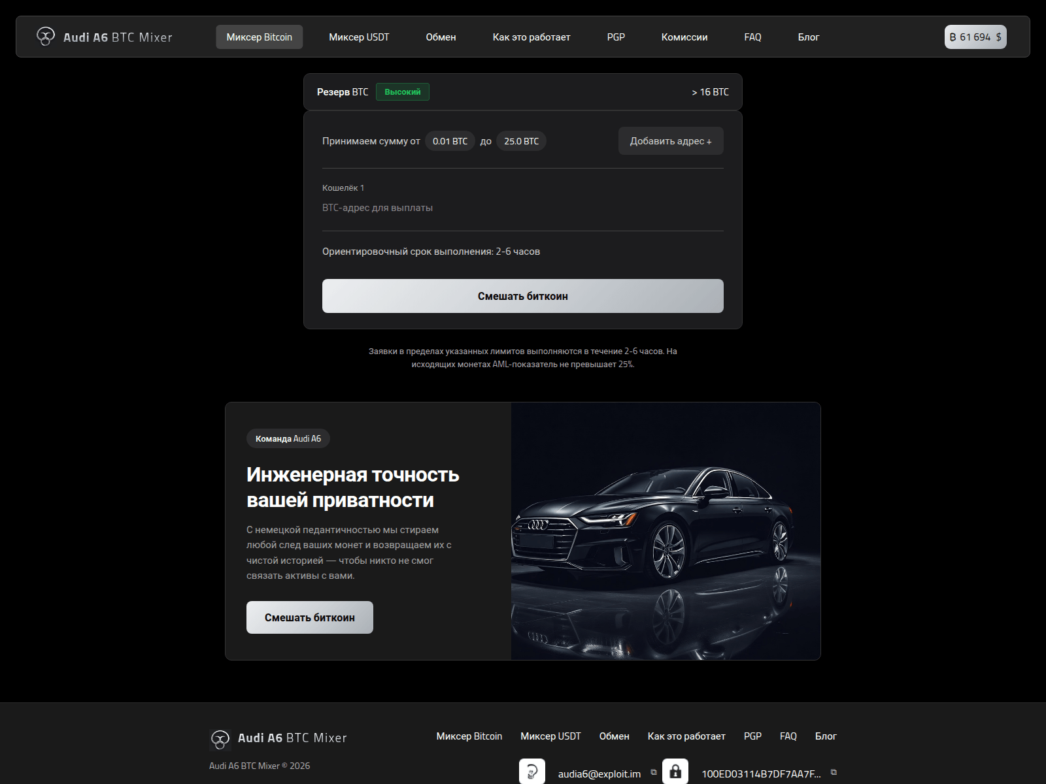Click the AML-показатель note below the form
Screen dimensions: 1046x784
(523, 357)
